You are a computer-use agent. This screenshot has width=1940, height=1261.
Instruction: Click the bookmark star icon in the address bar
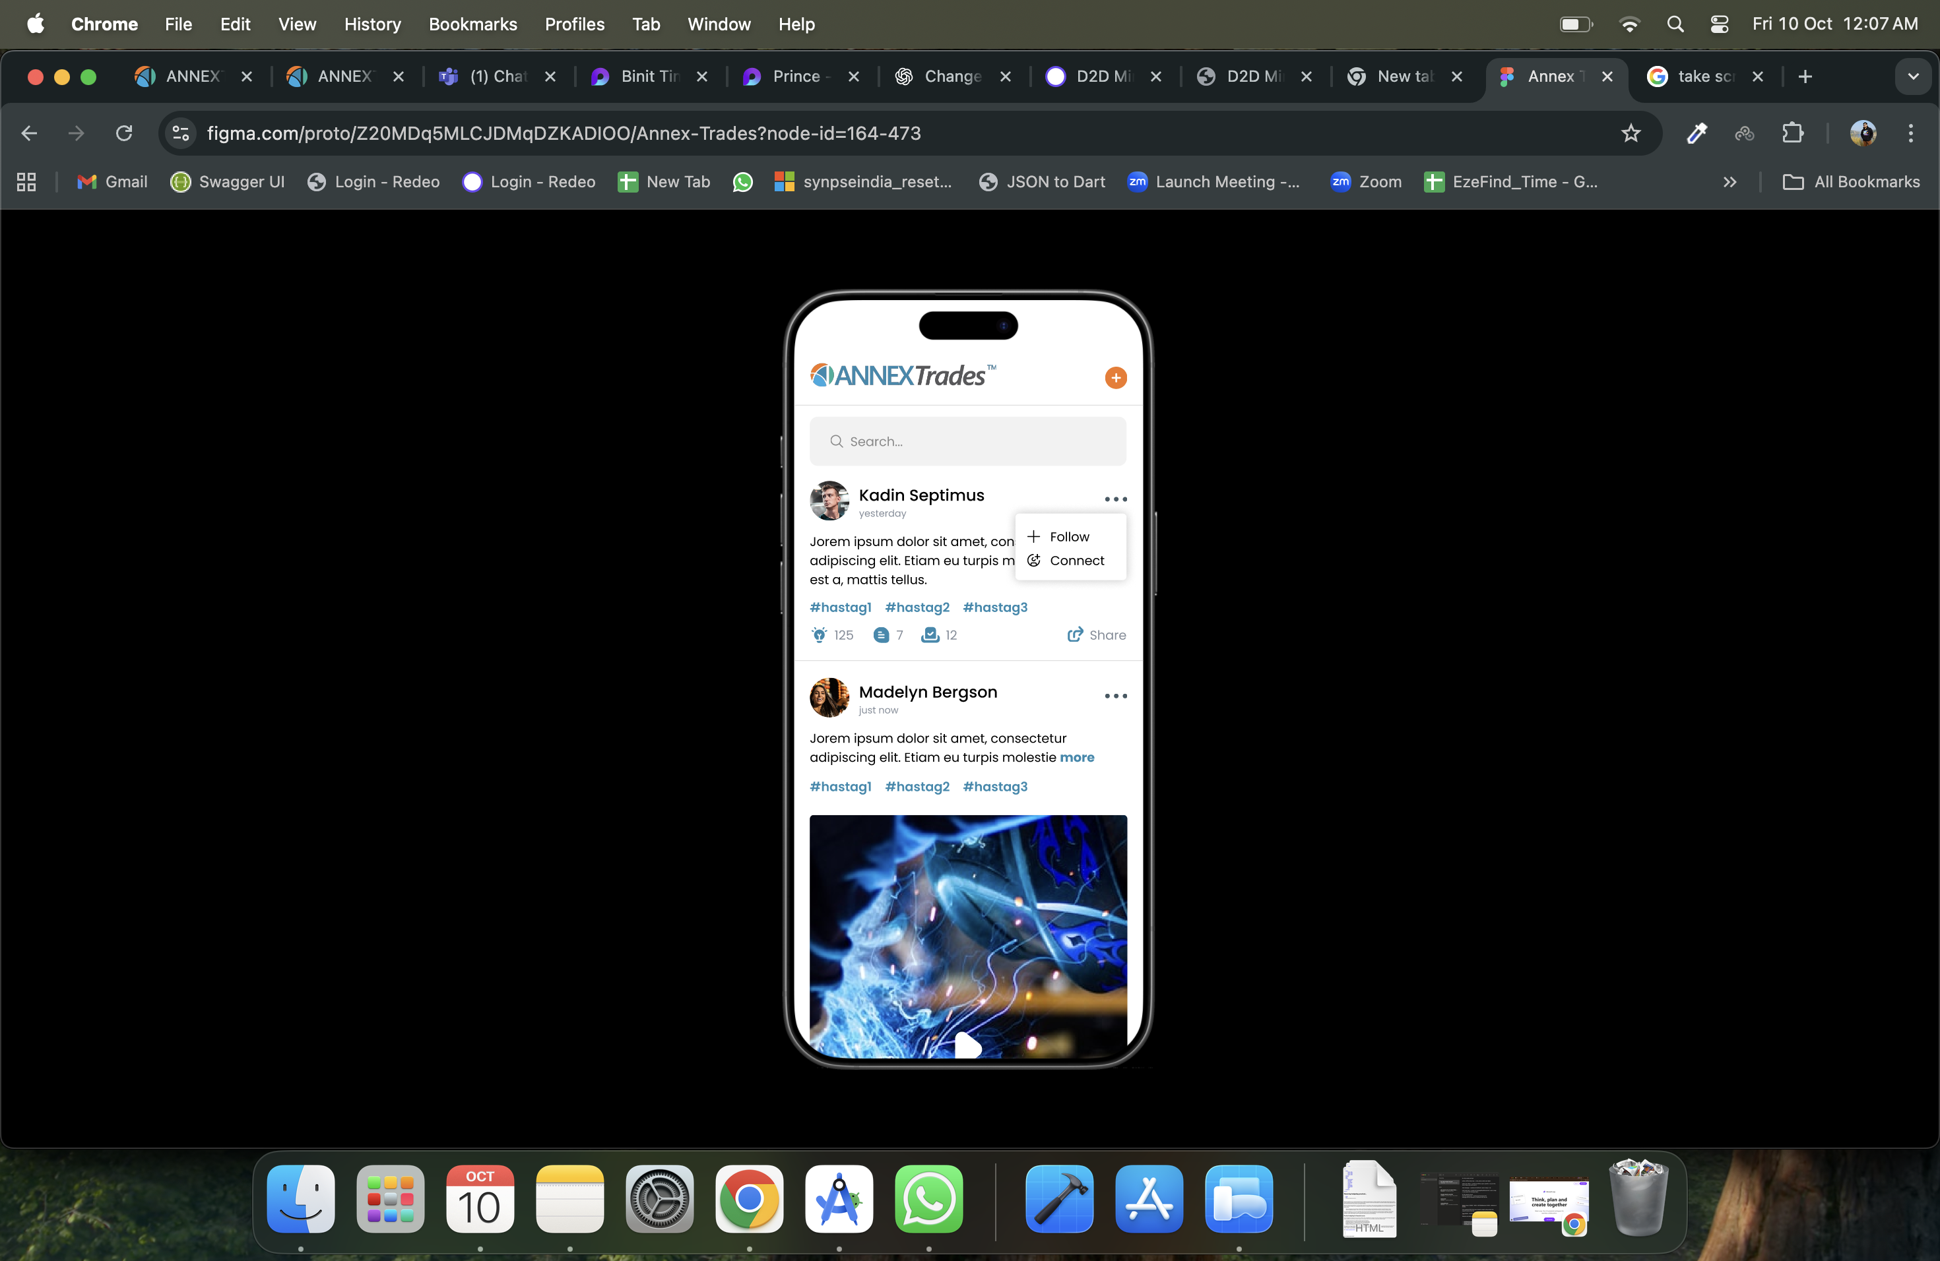click(x=1632, y=133)
